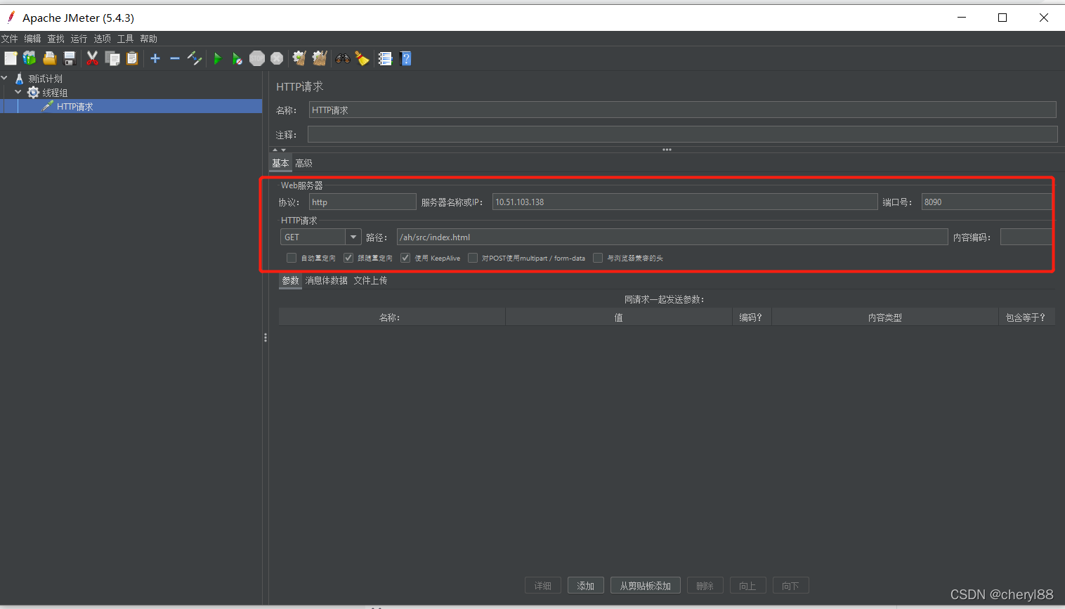
Task: Click the 详细 button
Action: [543, 586]
